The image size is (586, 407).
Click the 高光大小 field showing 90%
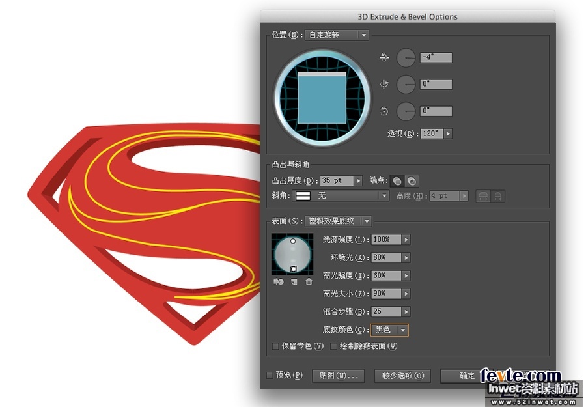point(386,294)
